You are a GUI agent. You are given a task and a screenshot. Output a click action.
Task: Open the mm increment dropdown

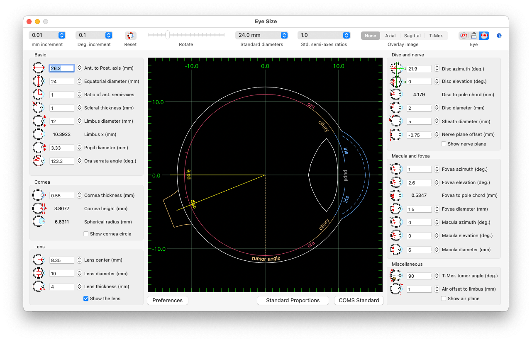(x=47, y=35)
